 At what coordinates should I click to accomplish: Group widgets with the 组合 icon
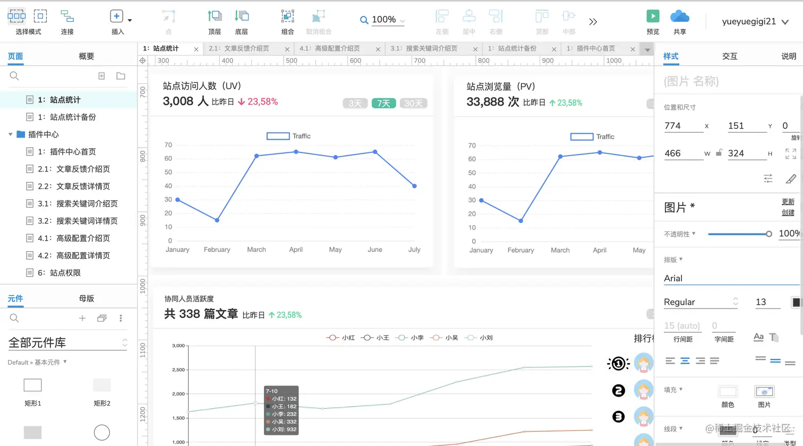pyautogui.click(x=287, y=16)
